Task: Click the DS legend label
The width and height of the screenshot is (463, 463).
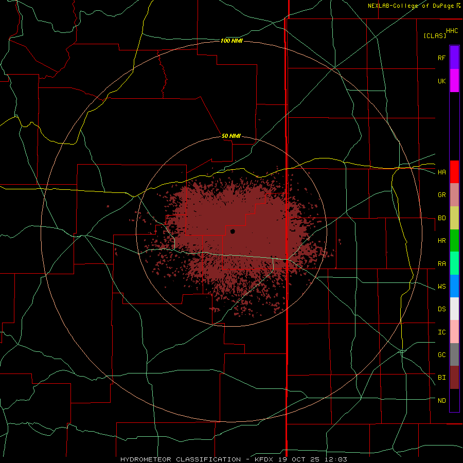Action: coord(441,309)
